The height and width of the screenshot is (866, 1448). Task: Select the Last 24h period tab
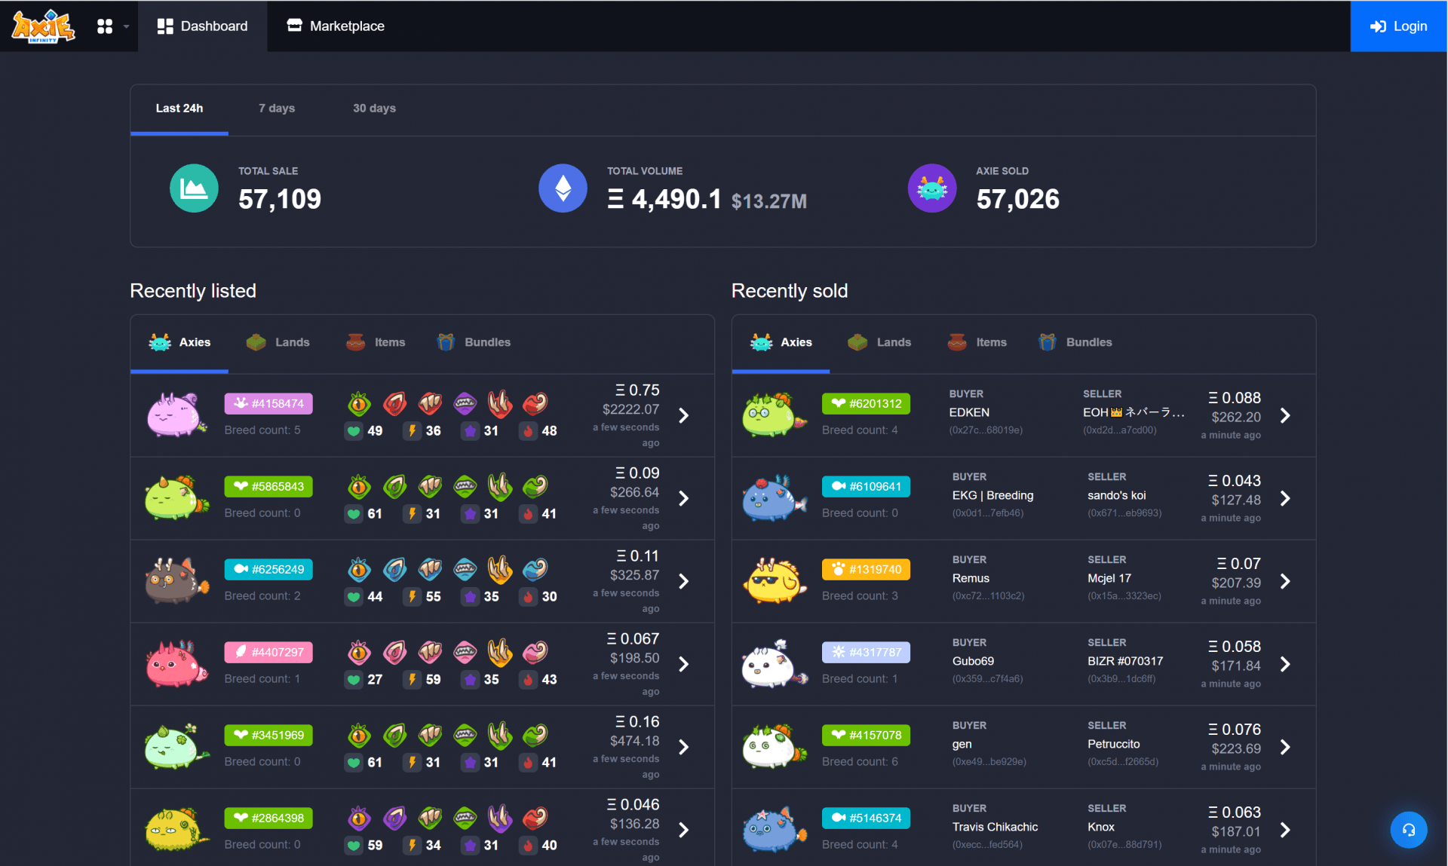pos(179,109)
